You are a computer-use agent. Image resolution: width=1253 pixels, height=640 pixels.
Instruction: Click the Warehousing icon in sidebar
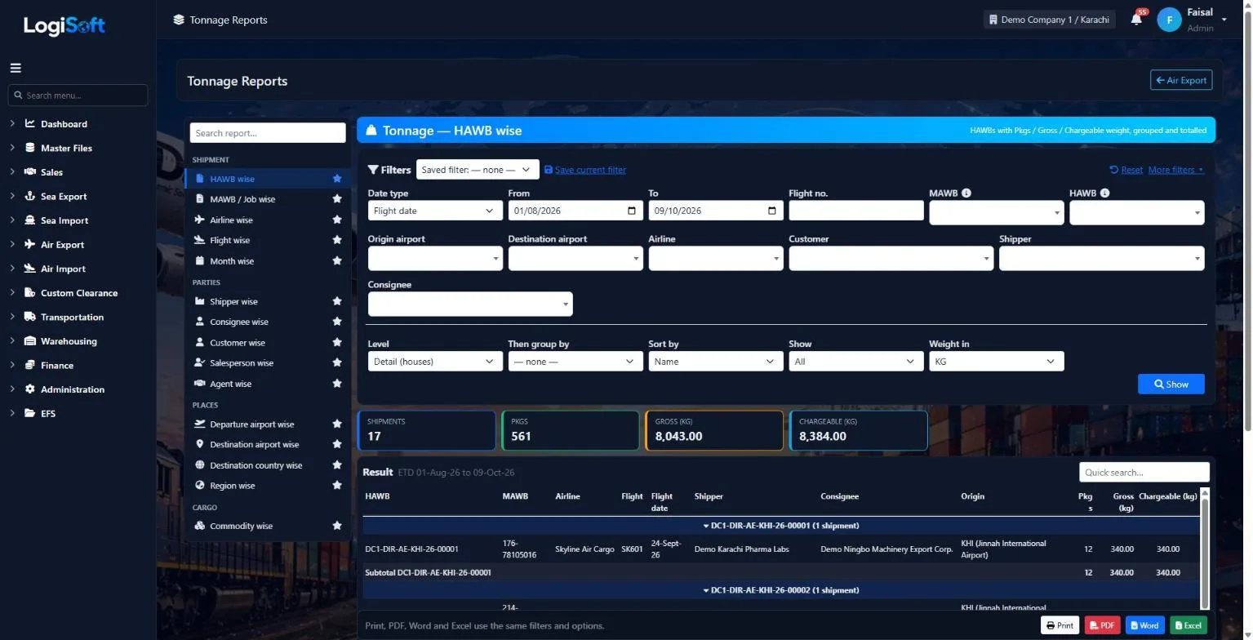click(x=30, y=341)
